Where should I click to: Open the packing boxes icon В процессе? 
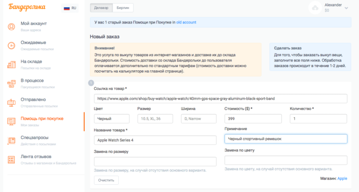click(x=11, y=84)
